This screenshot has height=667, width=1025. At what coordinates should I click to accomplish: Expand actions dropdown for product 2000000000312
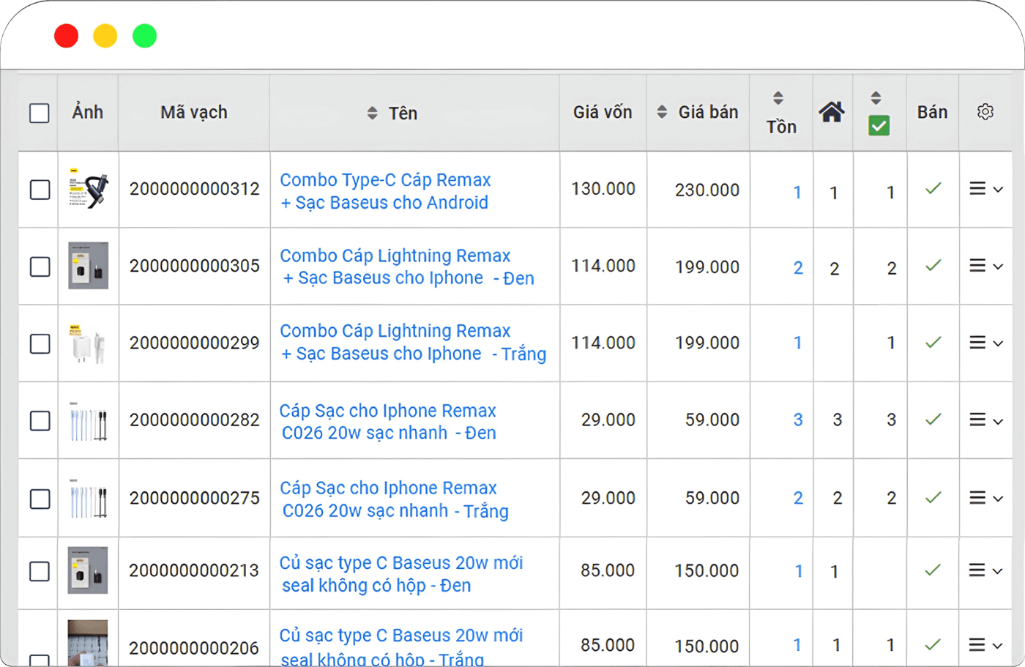pos(998,190)
